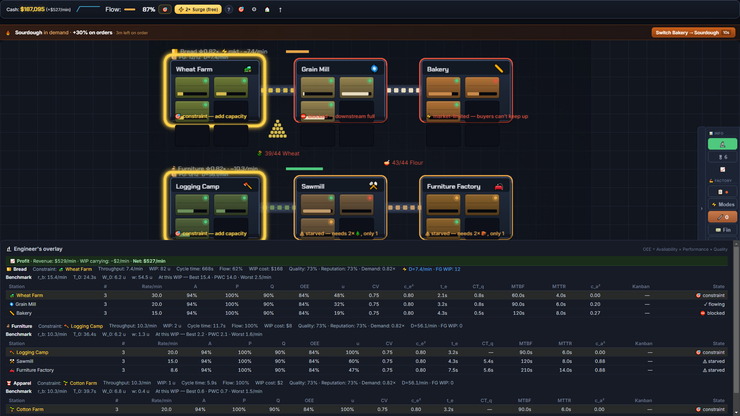Click the Wheat Farm row in Bread table

(x=367, y=295)
